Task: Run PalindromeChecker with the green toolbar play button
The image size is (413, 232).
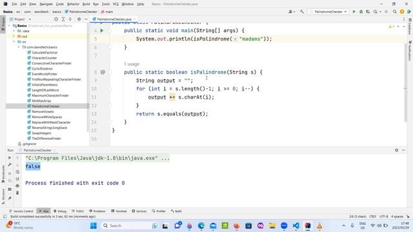Action: [354, 12]
